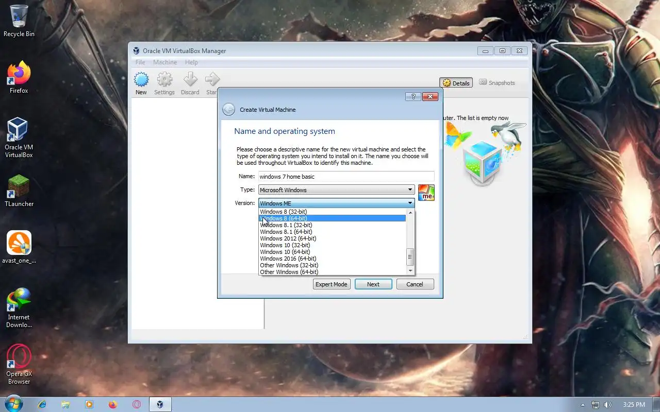660x412 pixels.
Task: Click the volume speaker tray icon
Action: [608, 405]
